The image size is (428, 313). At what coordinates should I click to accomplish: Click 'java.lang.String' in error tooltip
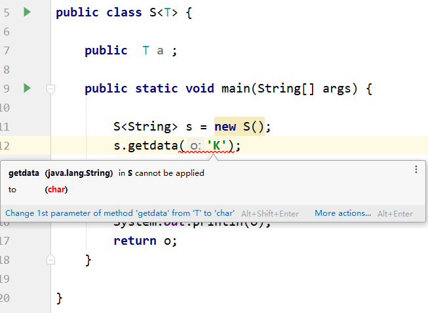click(79, 173)
